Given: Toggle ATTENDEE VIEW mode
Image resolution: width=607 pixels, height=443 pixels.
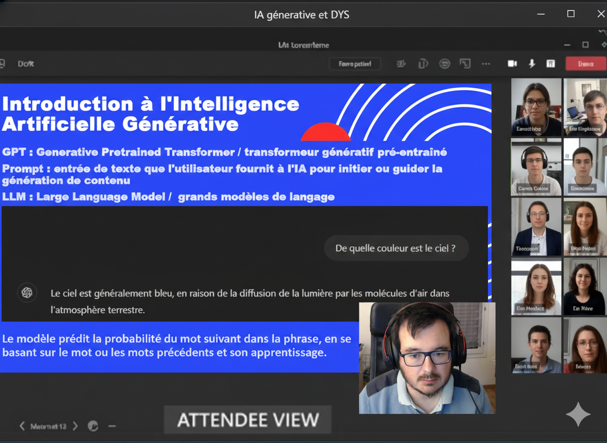Looking at the screenshot, I should [247, 420].
